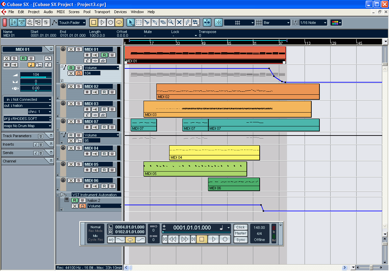The height and width of the screenshot is (271, 389).
Task: Open the 'map: No Drum Map' dropdown
Action: [x=28, y=126]
